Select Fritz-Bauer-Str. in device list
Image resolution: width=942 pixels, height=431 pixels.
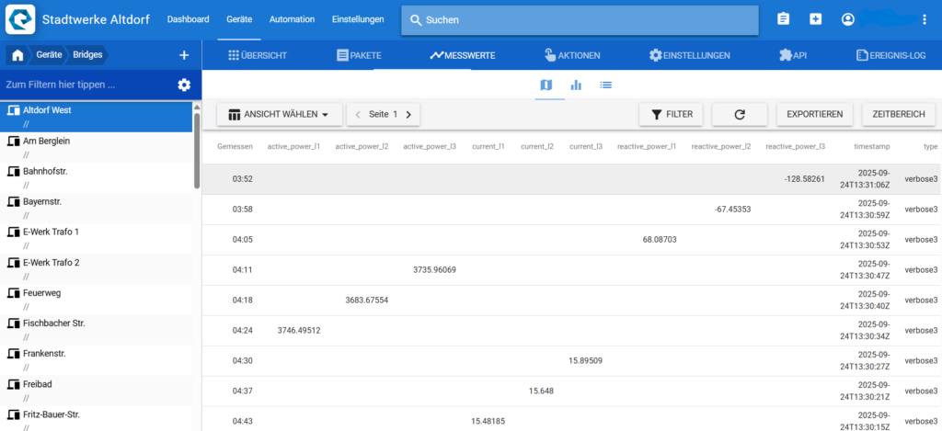click(x=96, y=419)
